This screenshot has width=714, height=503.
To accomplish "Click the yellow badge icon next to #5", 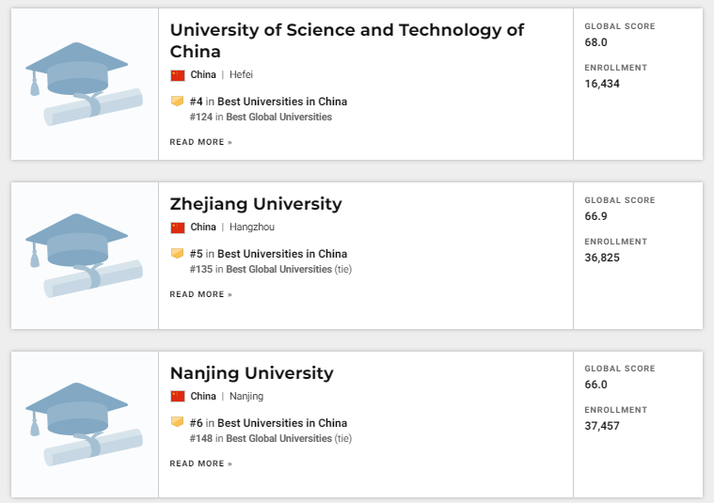I will pyautogui.click(x=177, y=254).
